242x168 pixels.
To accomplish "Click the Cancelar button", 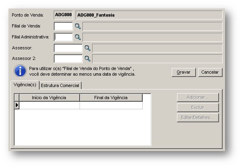I will coord(210,72).
